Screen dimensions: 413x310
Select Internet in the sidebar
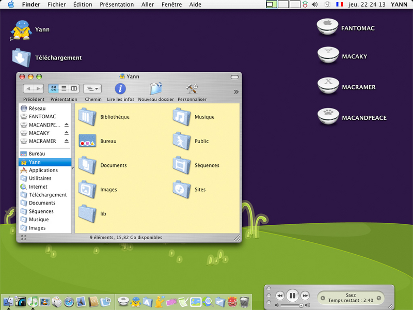45,187
